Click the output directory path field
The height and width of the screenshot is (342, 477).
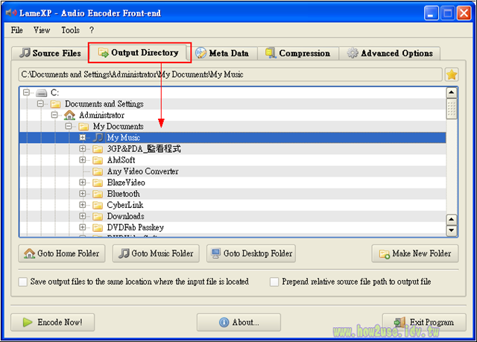230,75
